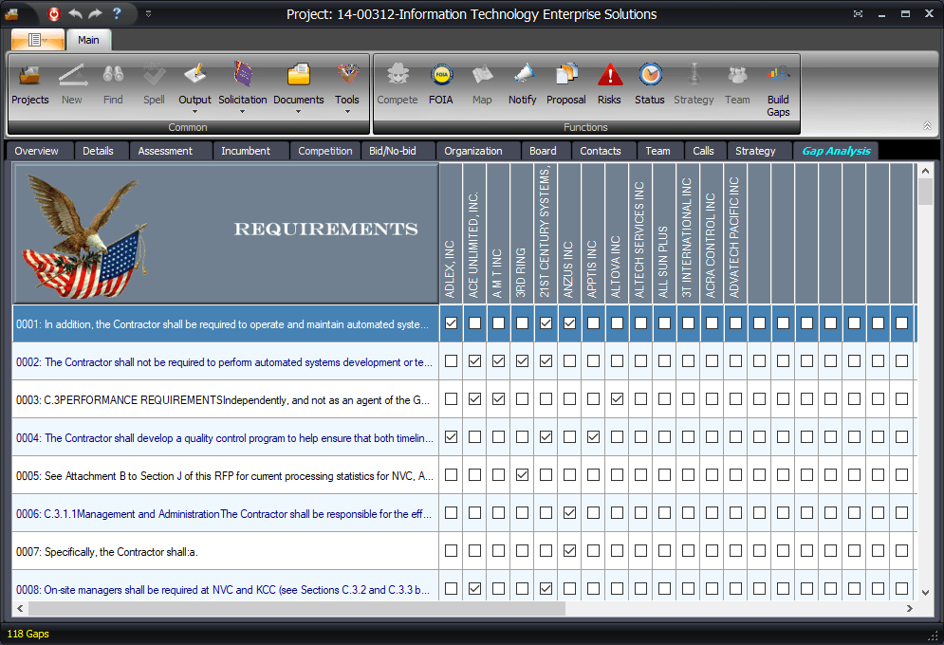Expand the Solicitation dropdown menu

(243, 111)
